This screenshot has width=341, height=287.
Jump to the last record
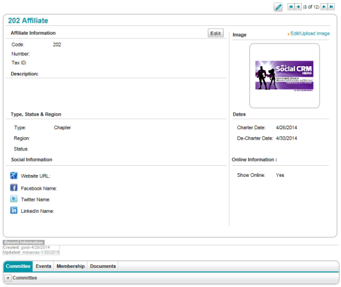[331, 7]
